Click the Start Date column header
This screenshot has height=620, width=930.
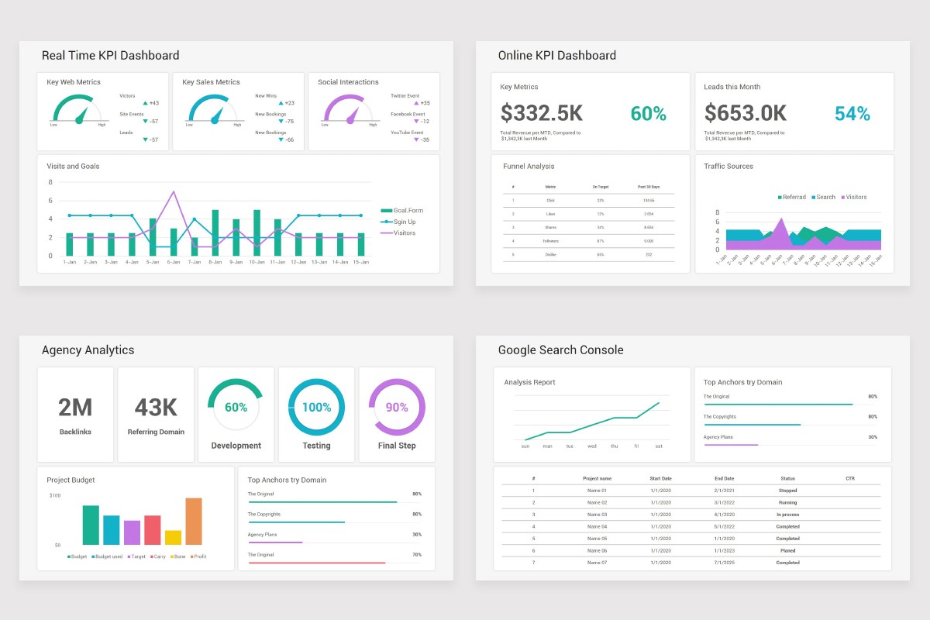point(661,478)
